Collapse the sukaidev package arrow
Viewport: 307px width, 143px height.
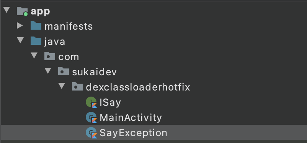tap(48, 71)
